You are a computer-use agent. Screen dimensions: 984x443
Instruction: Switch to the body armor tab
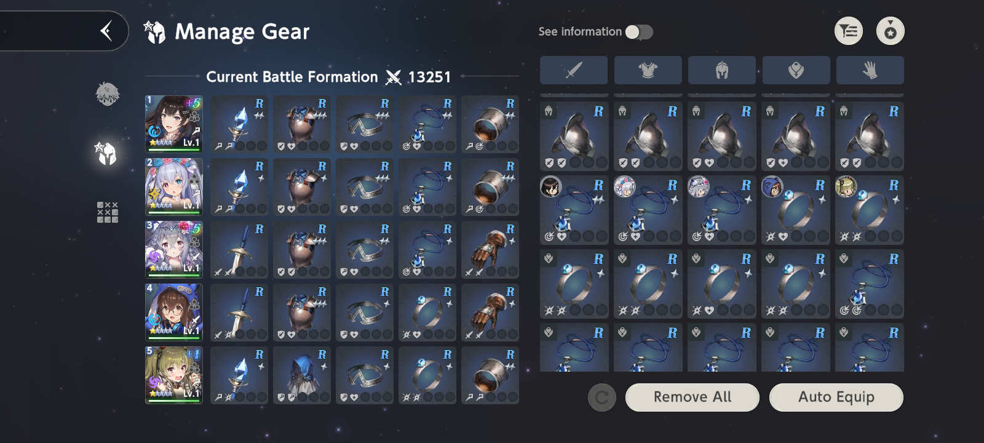[x=648, y=70]
